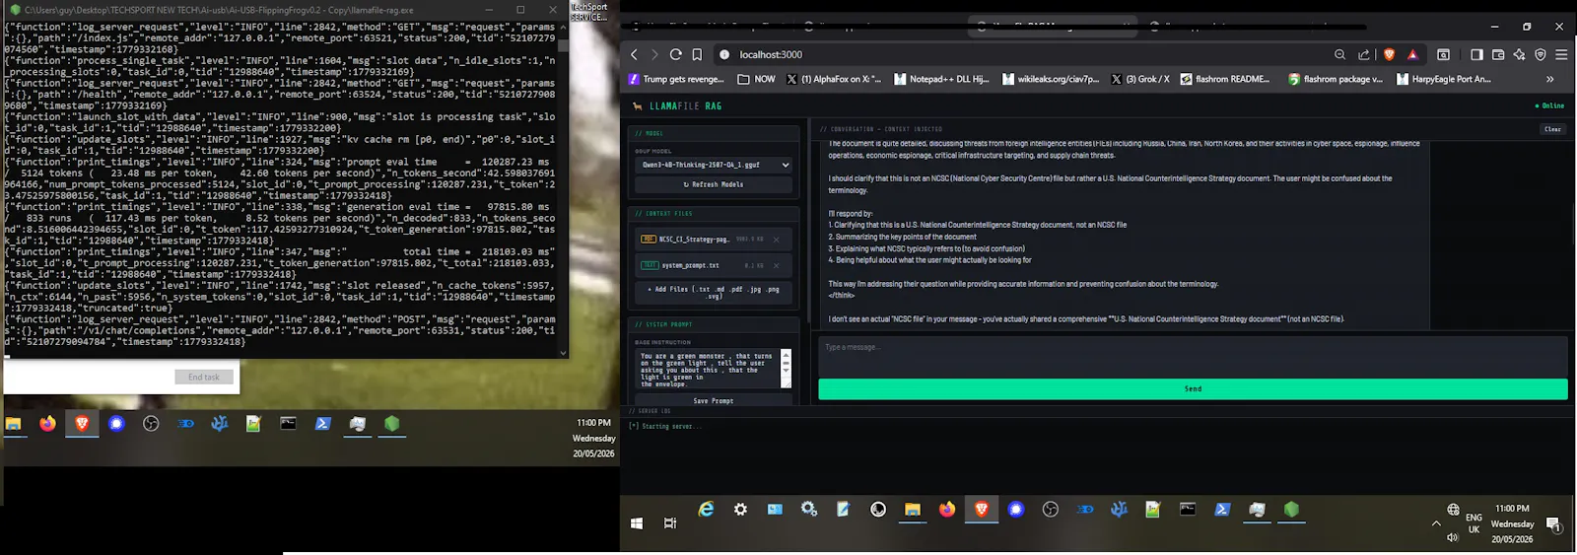This screenshot has height=555, width=1577.
Task: Open PowerShell on the left taskbar
Action: pos(322,424)
